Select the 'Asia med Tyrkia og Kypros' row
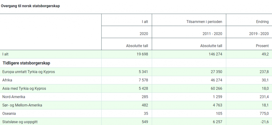 [x=136, y=88]
